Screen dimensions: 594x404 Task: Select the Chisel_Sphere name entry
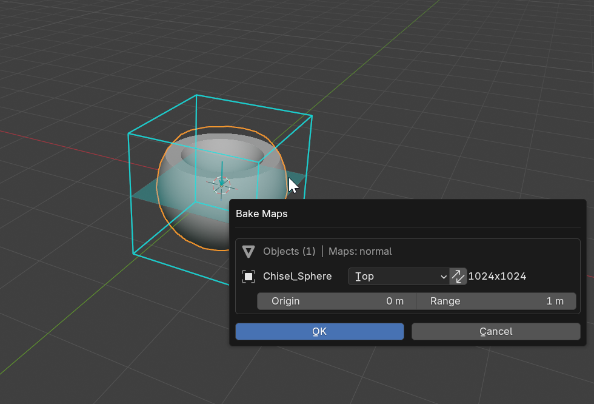tap(297, 276)
